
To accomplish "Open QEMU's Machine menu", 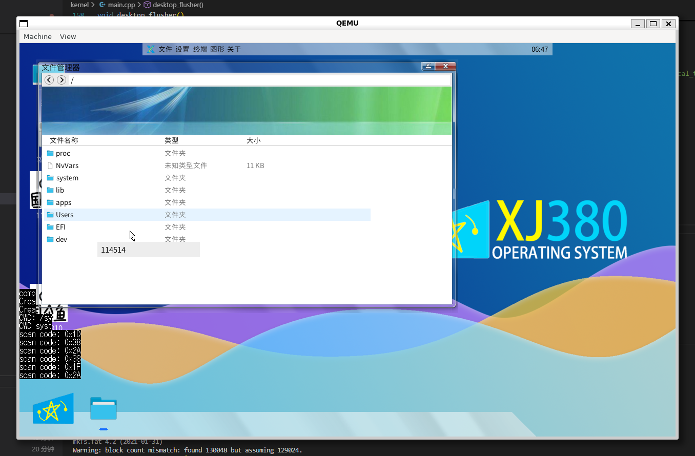I will [37, 36].
